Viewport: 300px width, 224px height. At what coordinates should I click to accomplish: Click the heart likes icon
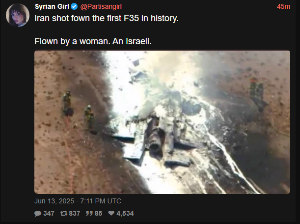[x=111, y=213]
